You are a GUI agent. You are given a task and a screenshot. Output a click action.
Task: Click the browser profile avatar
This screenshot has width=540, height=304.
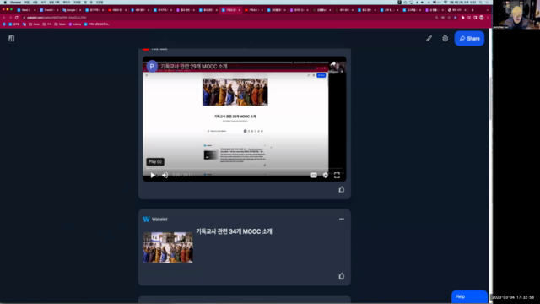[482, 18]
